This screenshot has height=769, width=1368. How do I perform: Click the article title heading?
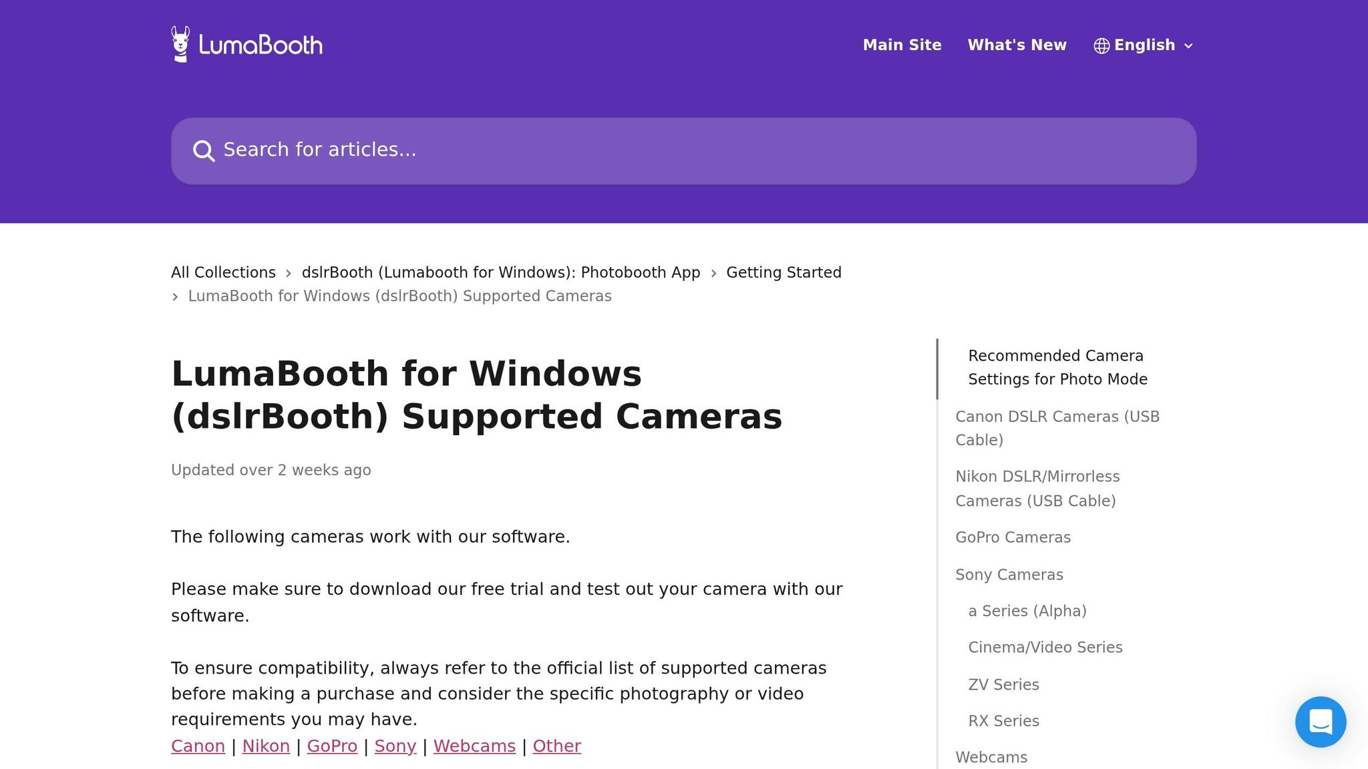click(476, 395)
